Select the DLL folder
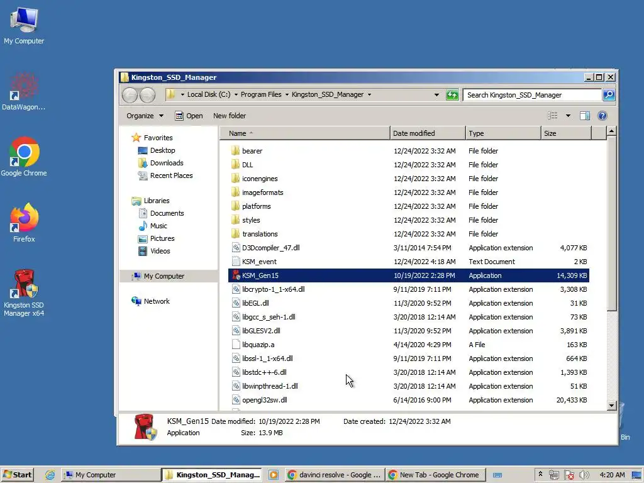 (x=247, y=165)
